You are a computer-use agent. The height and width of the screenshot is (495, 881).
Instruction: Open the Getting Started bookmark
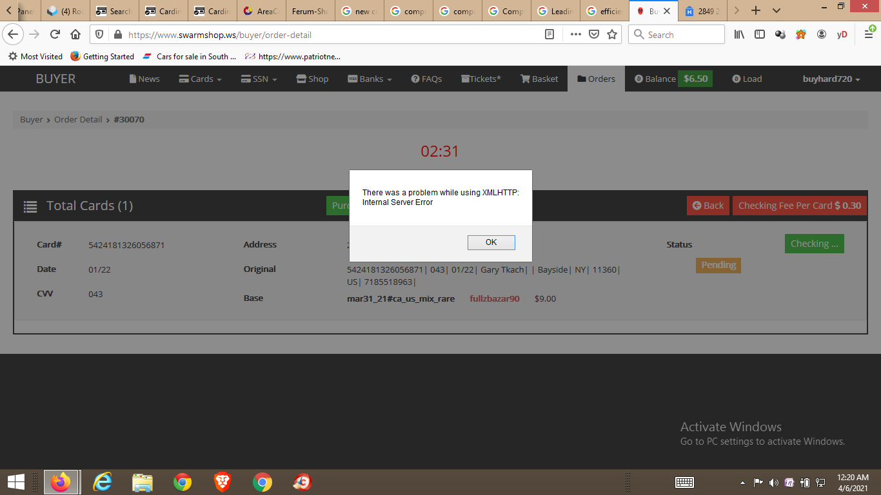(x=102, y=57)
